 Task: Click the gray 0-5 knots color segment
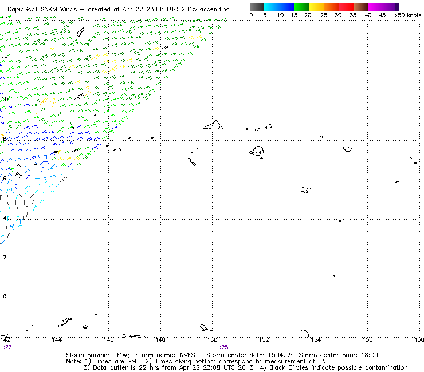pos(257,7)
